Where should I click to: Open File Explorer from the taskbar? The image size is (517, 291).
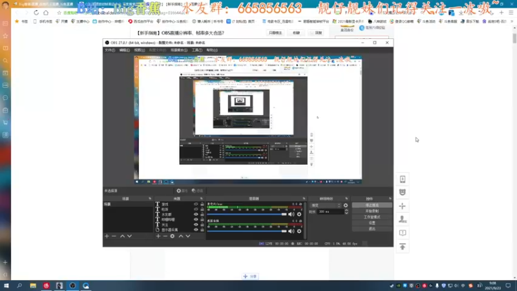pos(33,286)
